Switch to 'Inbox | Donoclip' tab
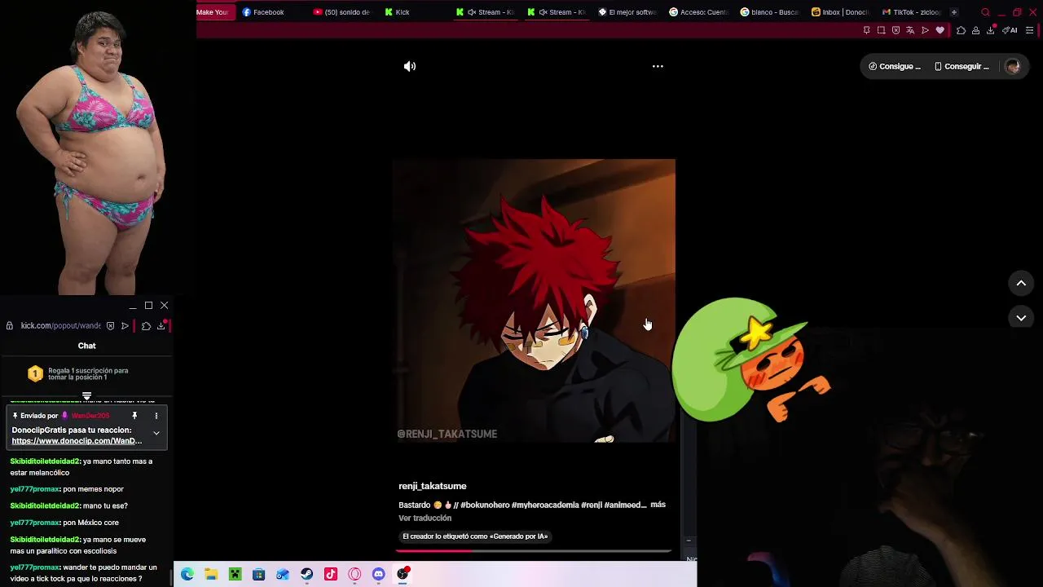Screen dimensions: 1043x587 (x=841, y=12)
